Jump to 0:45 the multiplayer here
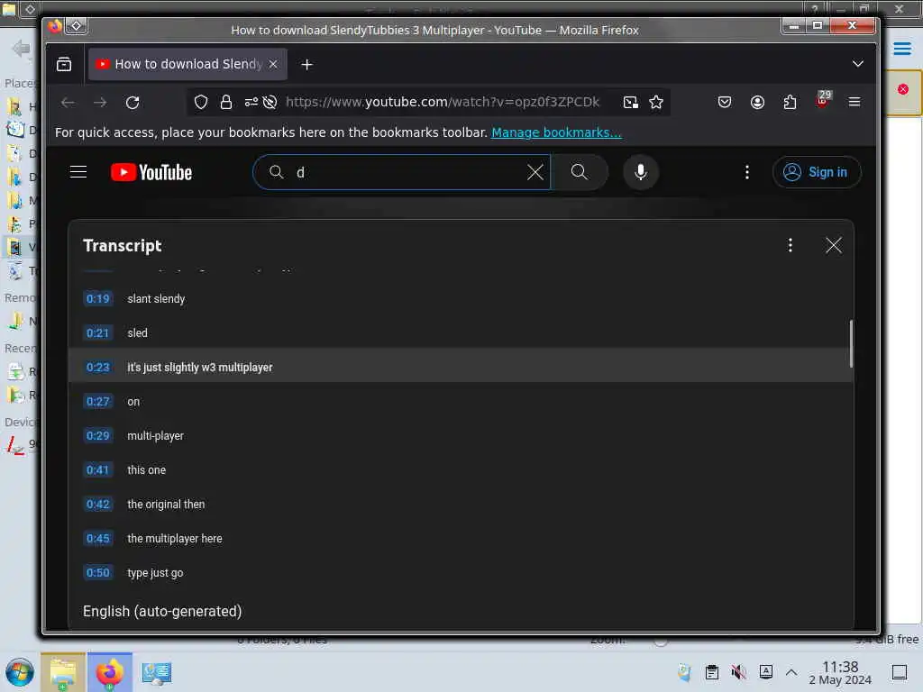 [461, 539]
